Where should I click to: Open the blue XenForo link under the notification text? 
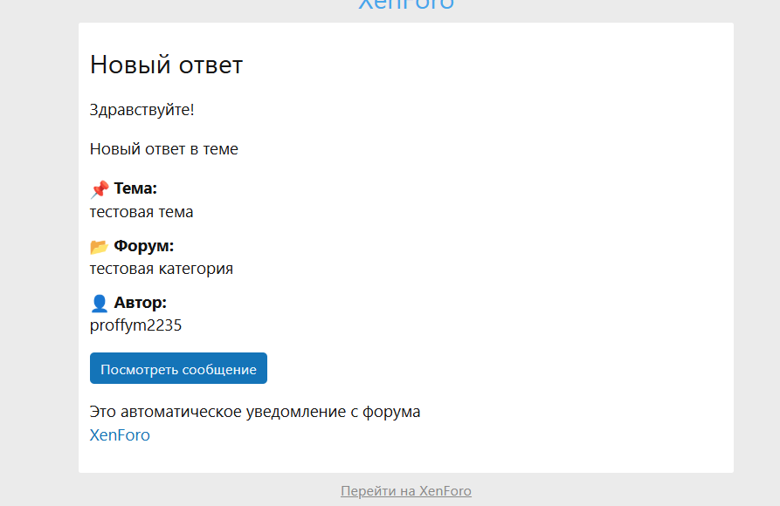click(120, 435)
